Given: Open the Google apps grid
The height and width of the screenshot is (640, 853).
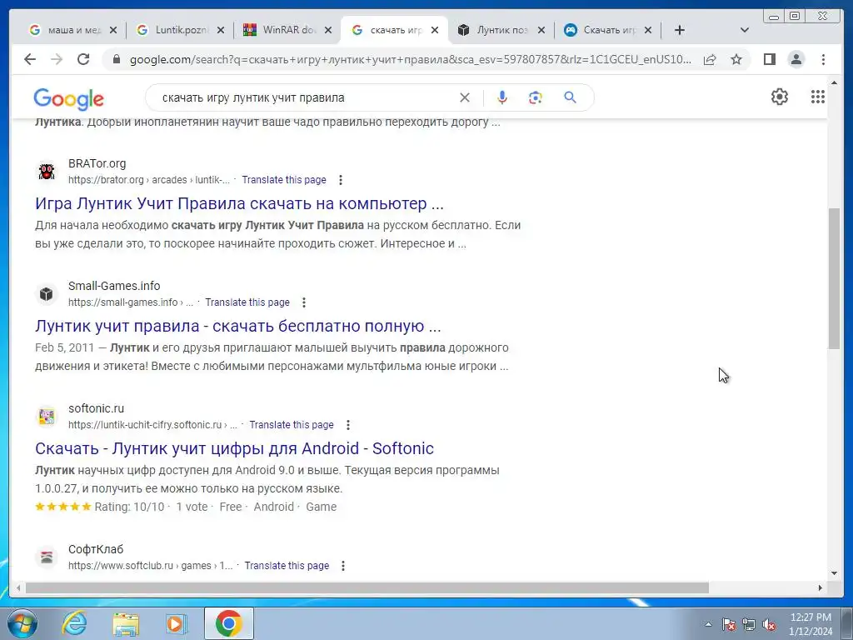Looking at the screenshot, I should tap(818, 97).
